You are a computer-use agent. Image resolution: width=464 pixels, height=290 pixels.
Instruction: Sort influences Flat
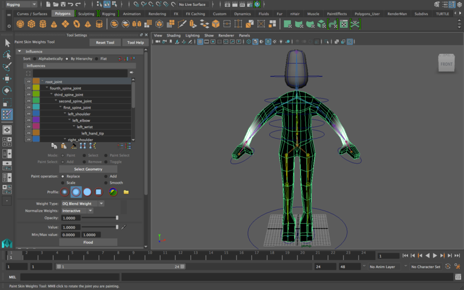tap(96, 59)
